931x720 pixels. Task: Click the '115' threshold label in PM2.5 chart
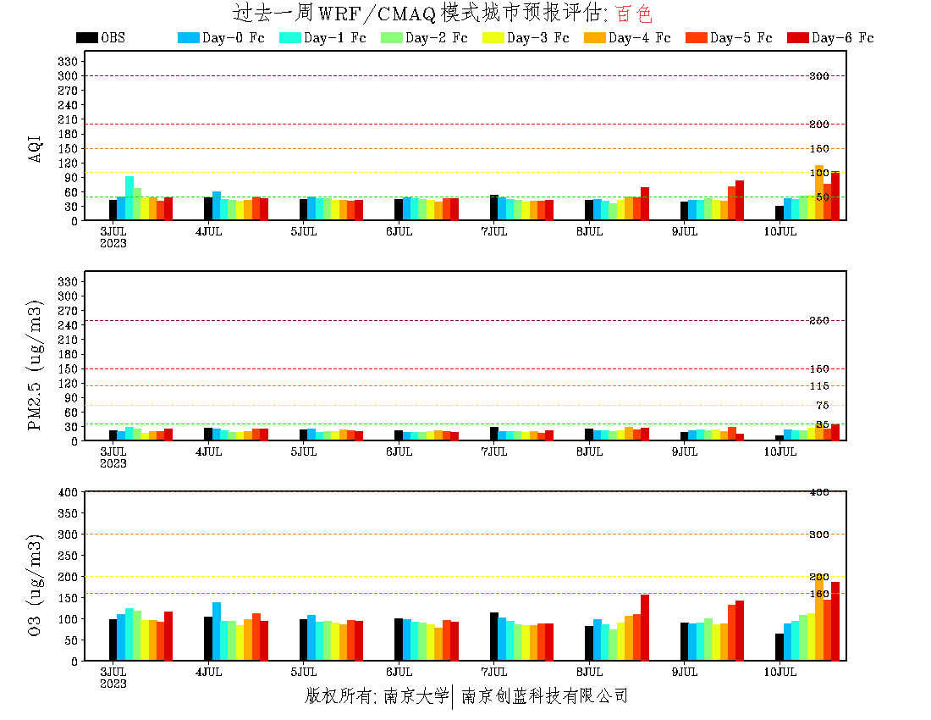click(x=819, y=386)
